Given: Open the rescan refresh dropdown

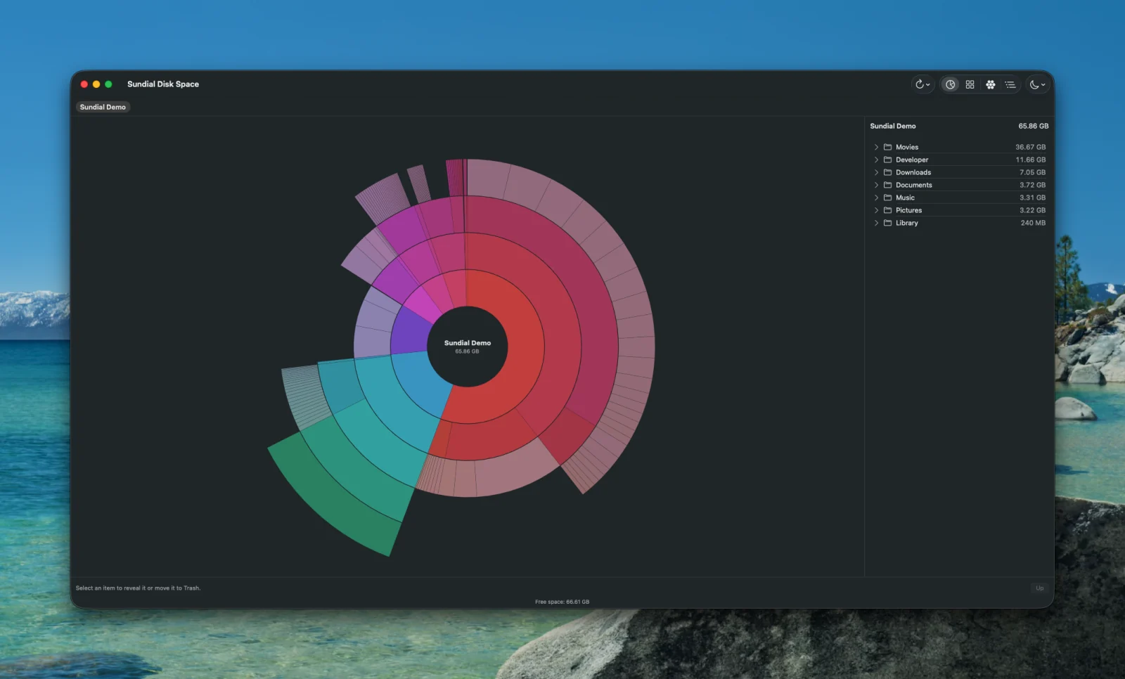Looking at the screenshot, I should [x=922, y=84].
